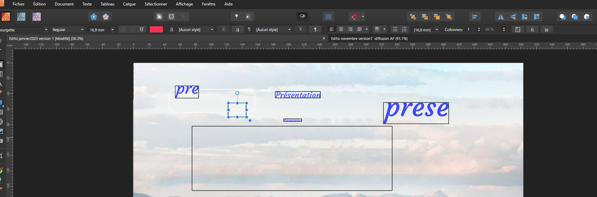Viewport: 597px width, 197px height.
Task: Open the Texte menu
Action: coord(87,4)
